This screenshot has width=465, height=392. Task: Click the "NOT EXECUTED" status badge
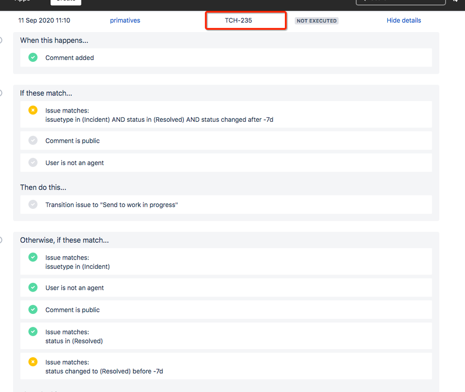pos(317,21)
